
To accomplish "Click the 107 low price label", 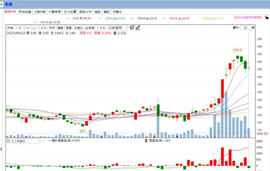I will click(x=82, y=131).
